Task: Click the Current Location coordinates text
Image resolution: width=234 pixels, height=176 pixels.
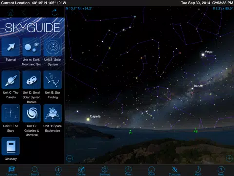Action: click(x=34, y=3)
